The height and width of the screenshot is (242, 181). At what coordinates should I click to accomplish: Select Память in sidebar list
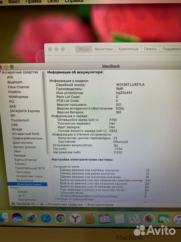[21, 164]
